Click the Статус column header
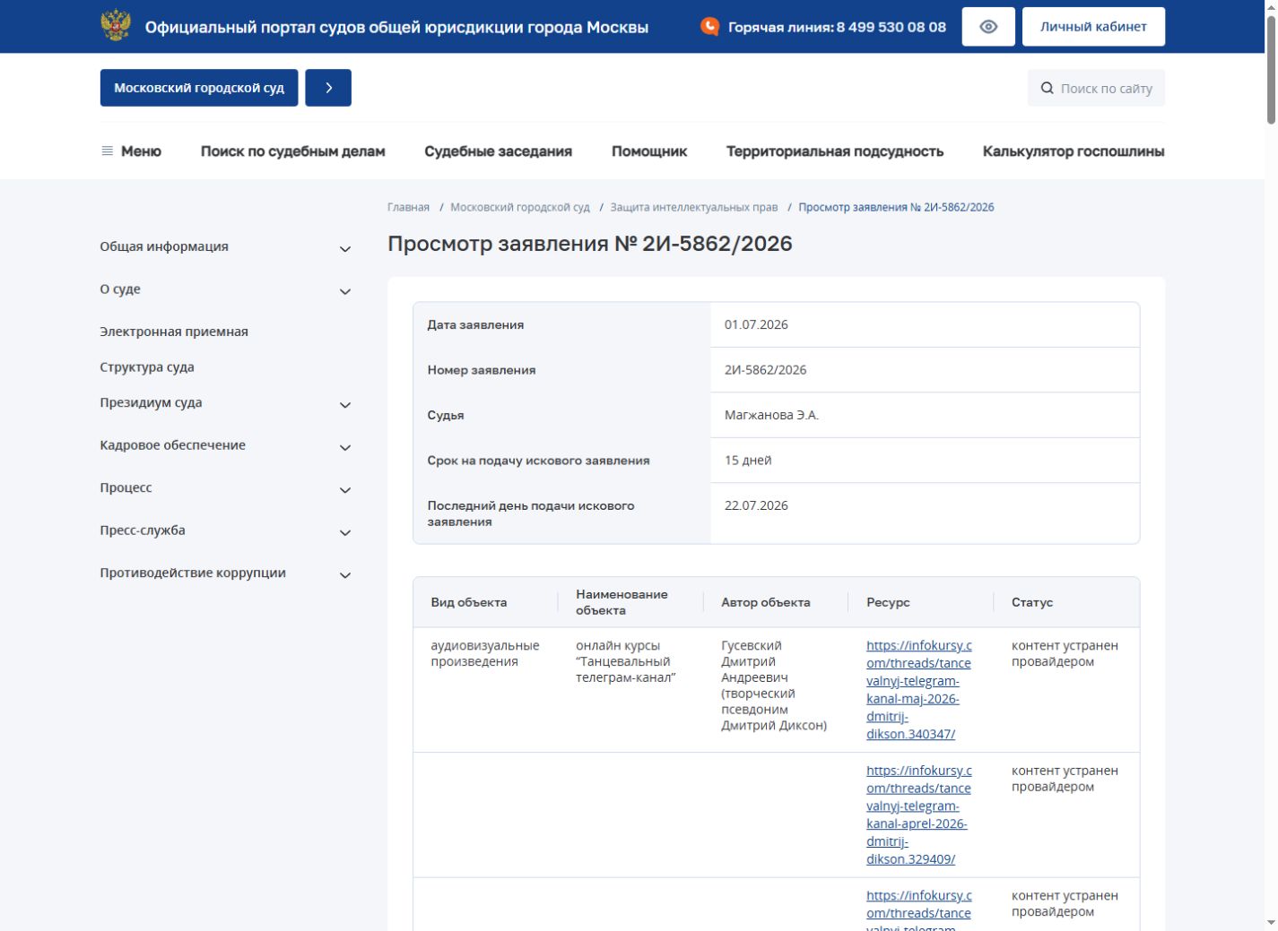Viewport: 1278px width, 931px height. [x=1032, y=602]
